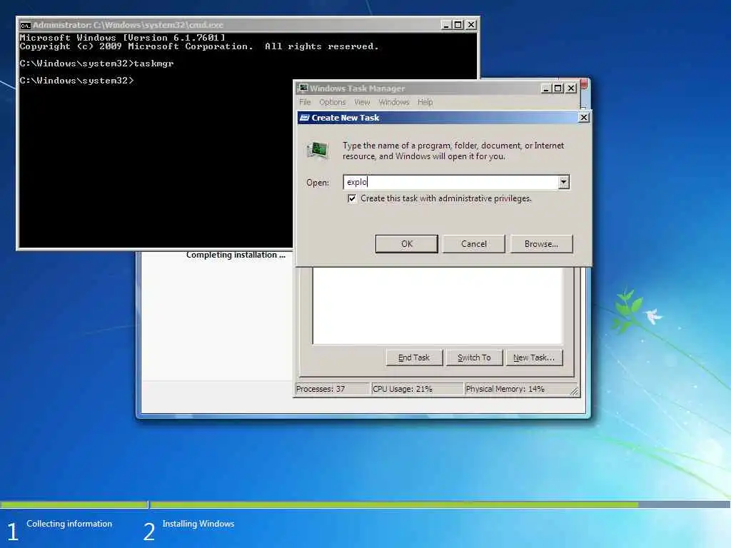Open the Task Manager File menu
This screenshot has height=548, width=731.
click(x=305, y=102)
